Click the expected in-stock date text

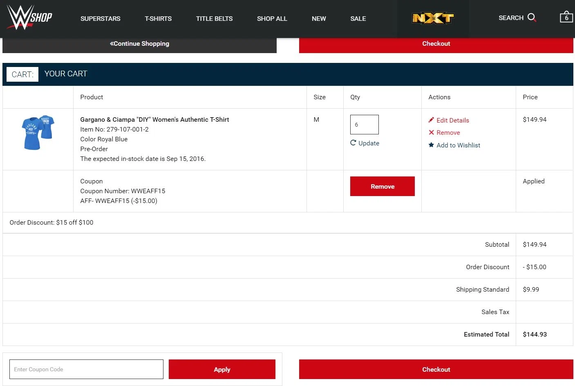tap(143, 158)
